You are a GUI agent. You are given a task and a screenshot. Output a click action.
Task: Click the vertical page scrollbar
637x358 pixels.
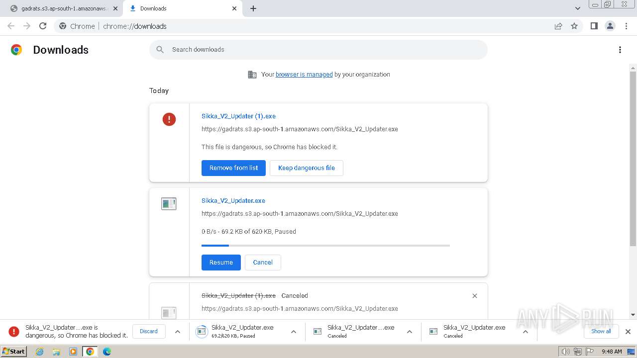tap(633, 159)
